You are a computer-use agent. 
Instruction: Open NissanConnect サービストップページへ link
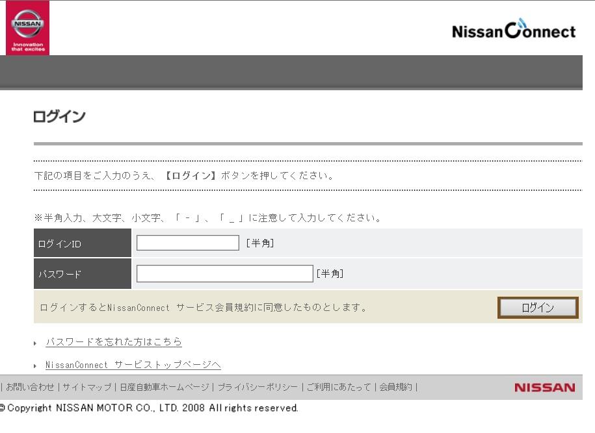coord(133,365)
